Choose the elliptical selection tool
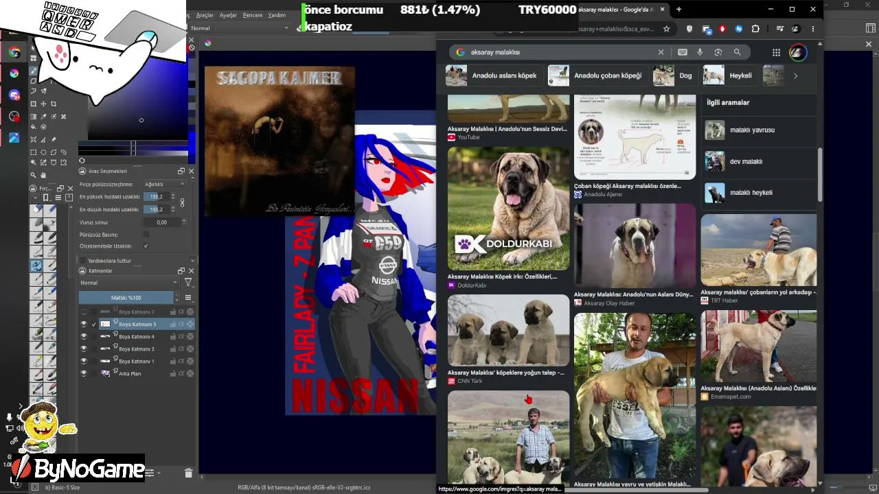This screenshot has width=879, height=494. coord(43,152)
